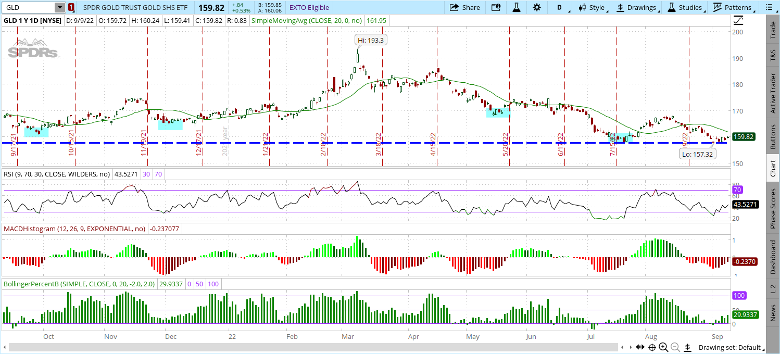Screen dimensions: 780x354
Task: Click the SPDR GOLD TRUST GOLD SHS ETF name
Action: tap(135, 7)
